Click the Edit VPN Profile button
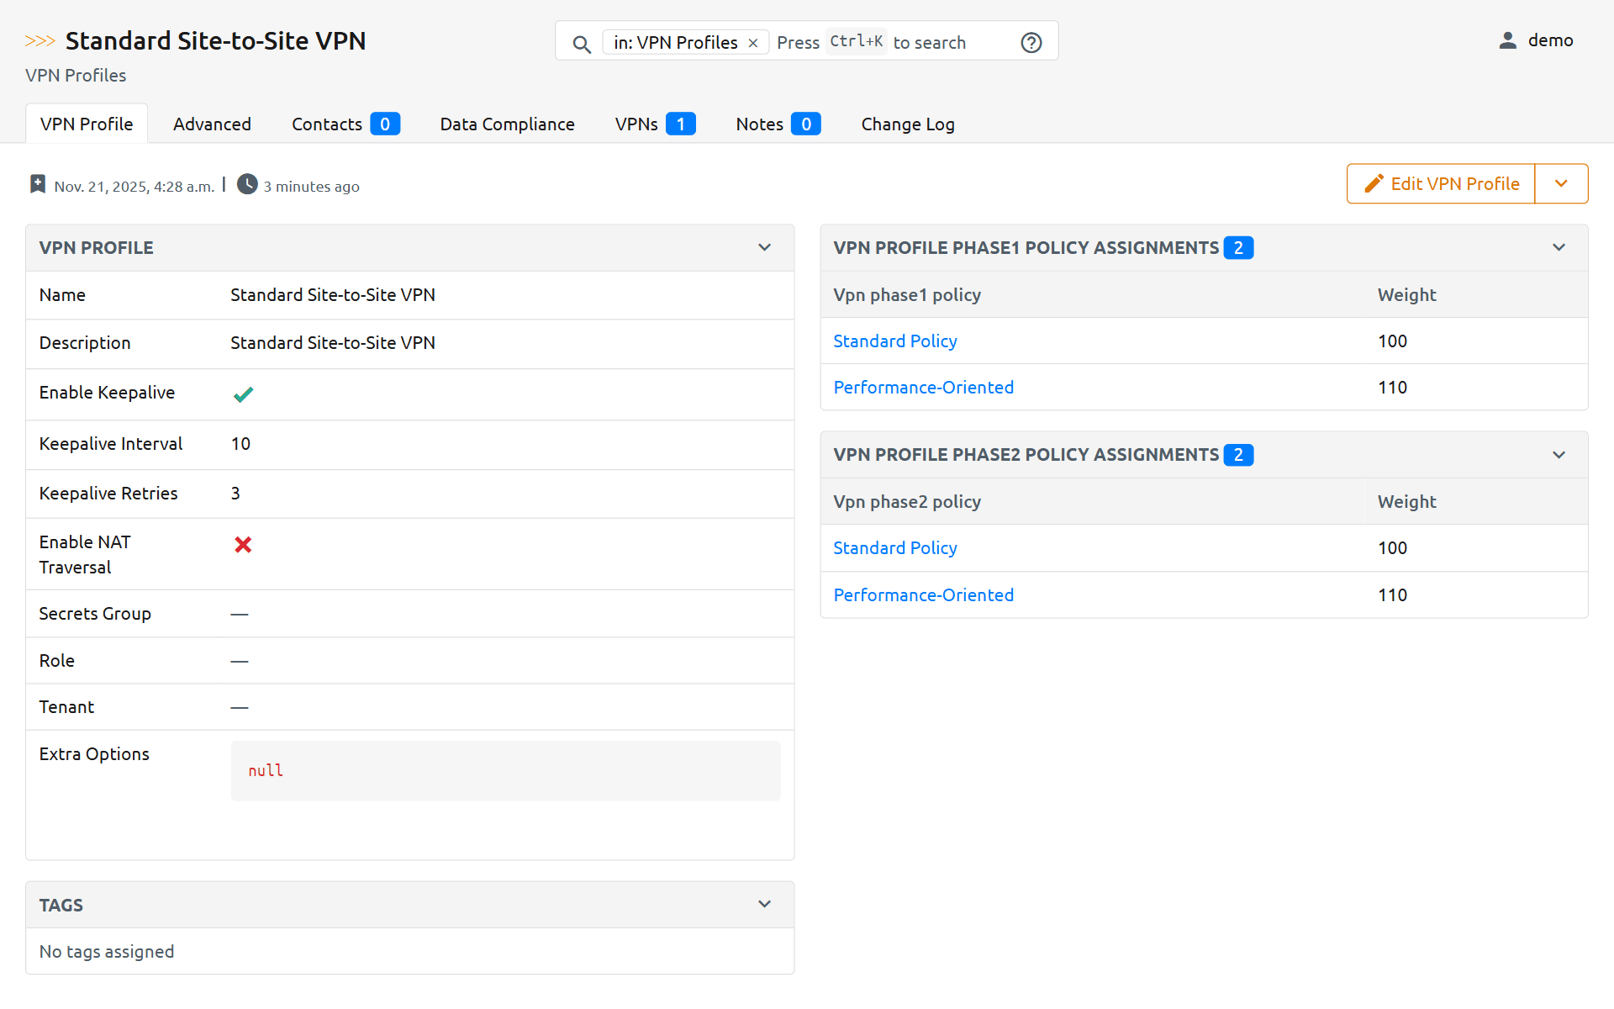Screen dimensions: 1614x1009 pyautogui.click(x=1441, y=184)
